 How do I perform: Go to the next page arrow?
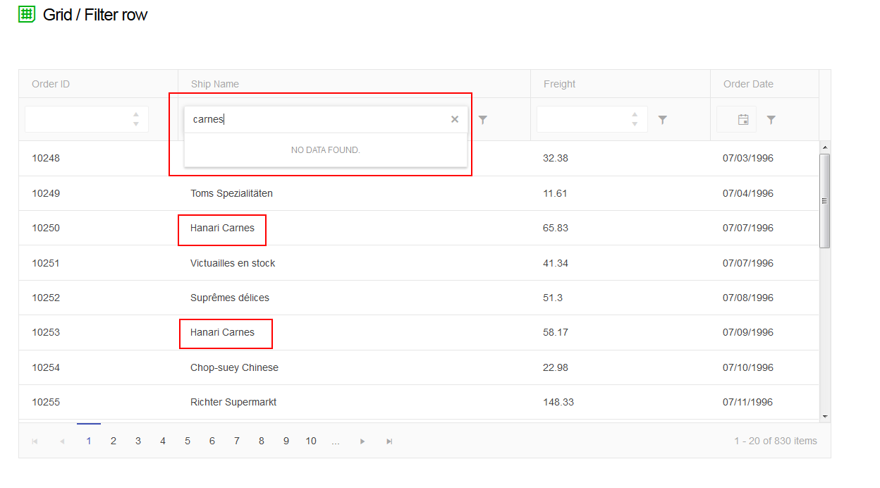pos(362,441)
